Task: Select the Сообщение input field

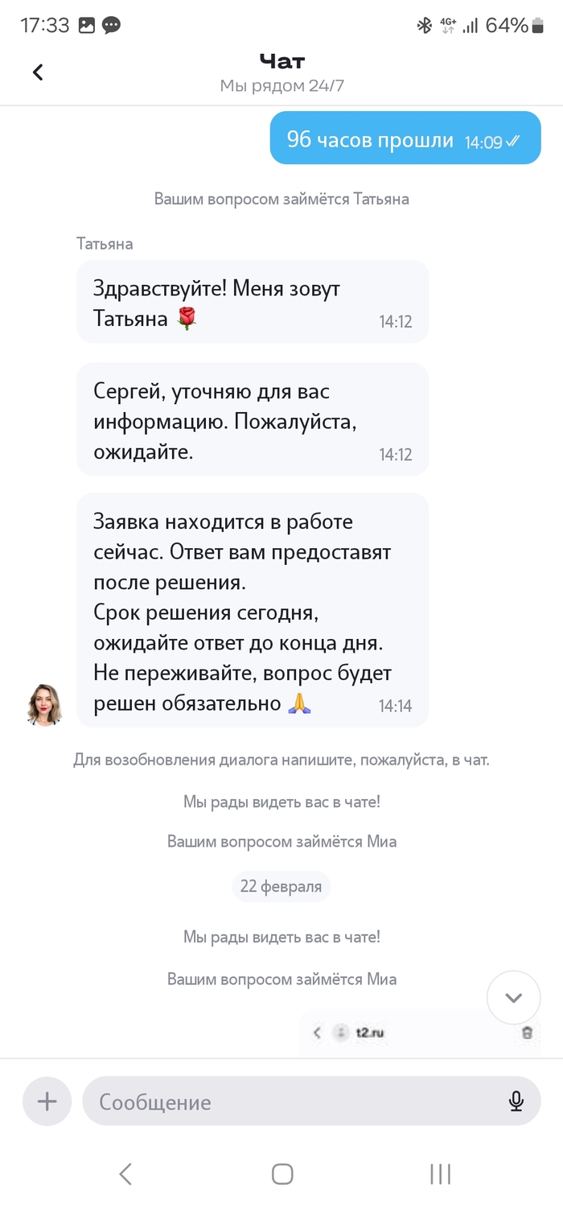Action: click(281, 1102)
